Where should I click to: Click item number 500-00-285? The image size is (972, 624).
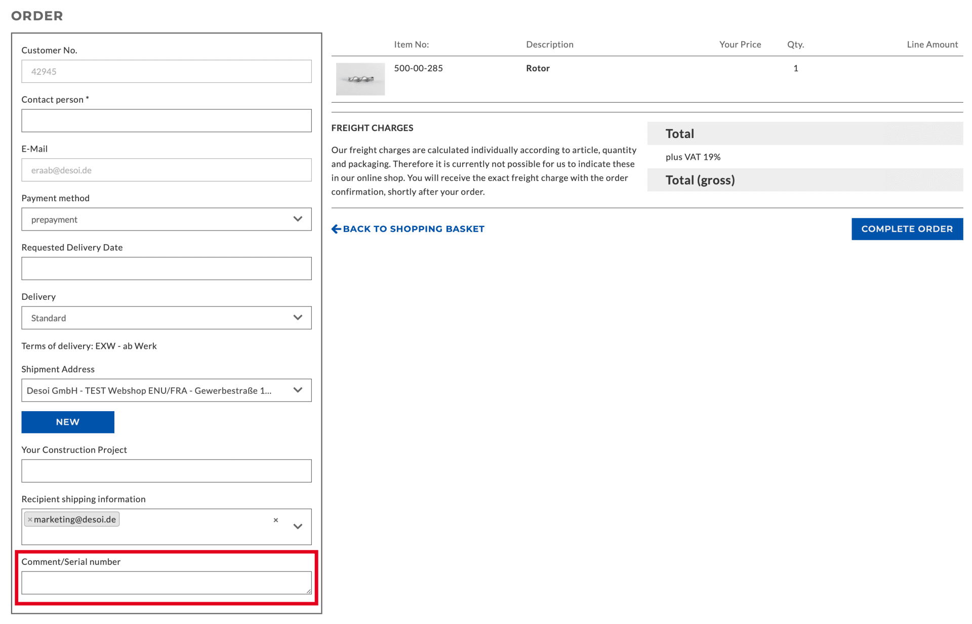[418, 68]
